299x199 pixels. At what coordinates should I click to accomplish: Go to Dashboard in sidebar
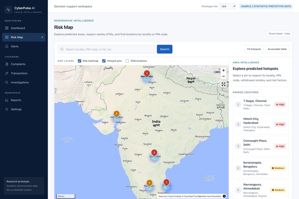tap(24, 28)
